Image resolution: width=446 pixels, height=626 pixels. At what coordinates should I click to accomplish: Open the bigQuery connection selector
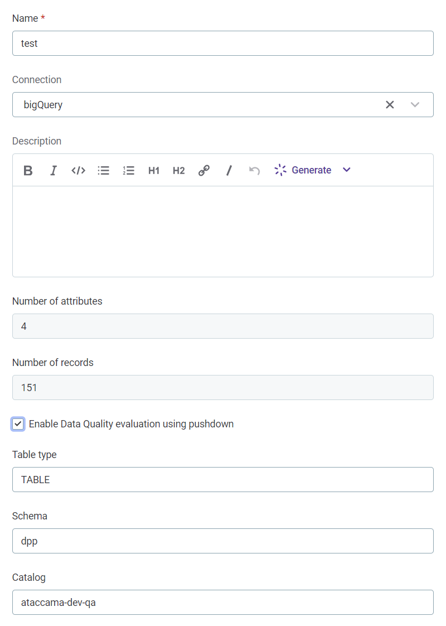pos(415,104)
